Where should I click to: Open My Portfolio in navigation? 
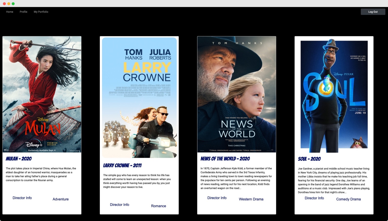[41, 12]
